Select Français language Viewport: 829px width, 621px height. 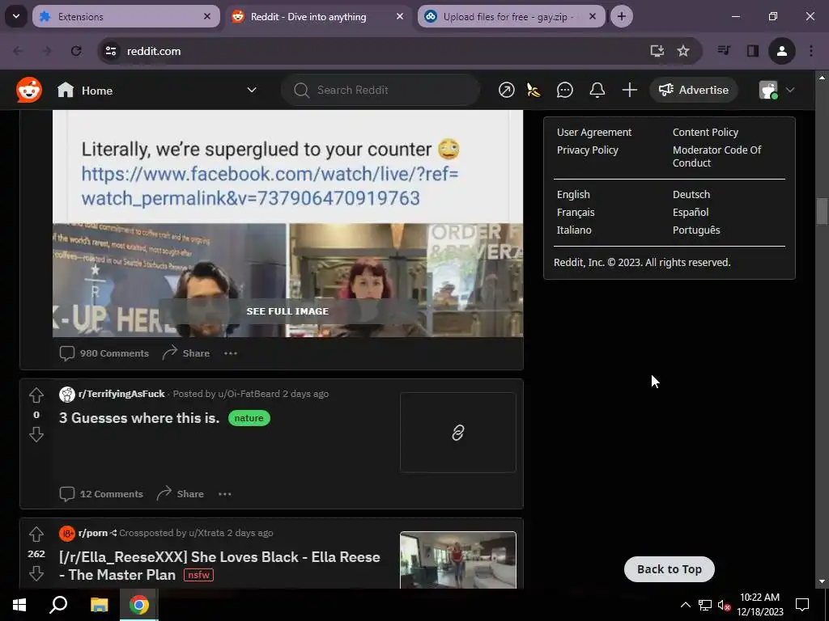coord(576,213)
